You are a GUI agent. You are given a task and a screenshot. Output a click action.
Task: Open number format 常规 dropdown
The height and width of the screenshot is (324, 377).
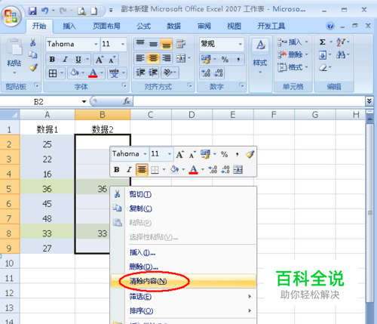pos(240,44)
